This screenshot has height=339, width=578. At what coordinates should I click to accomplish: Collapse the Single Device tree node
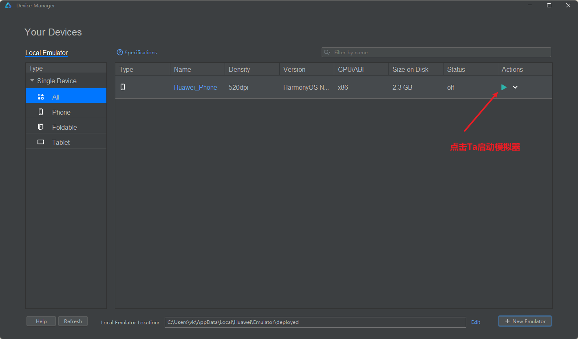[32, 81]
